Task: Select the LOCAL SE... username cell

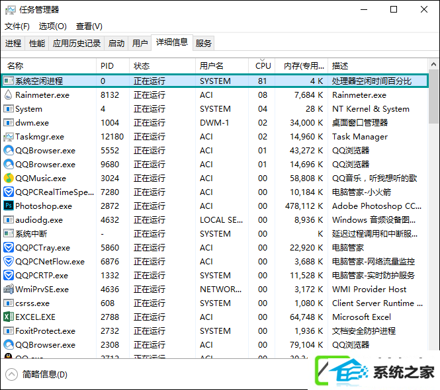Action: [221, 220]
